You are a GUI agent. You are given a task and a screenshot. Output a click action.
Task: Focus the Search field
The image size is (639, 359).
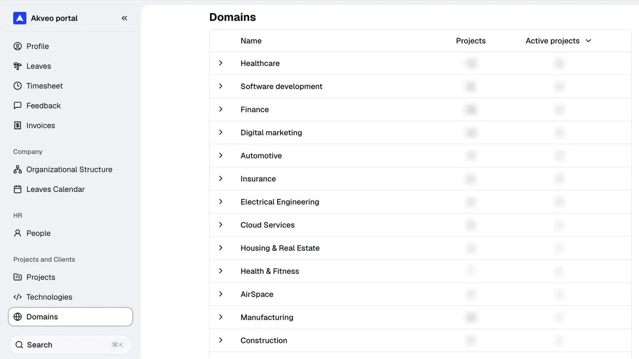click(70, 345)
